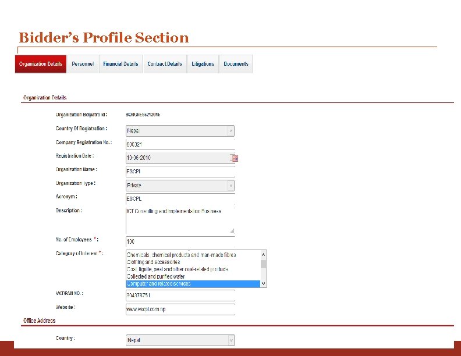Click the Acronym field containing ESCPL

point(180,199)
